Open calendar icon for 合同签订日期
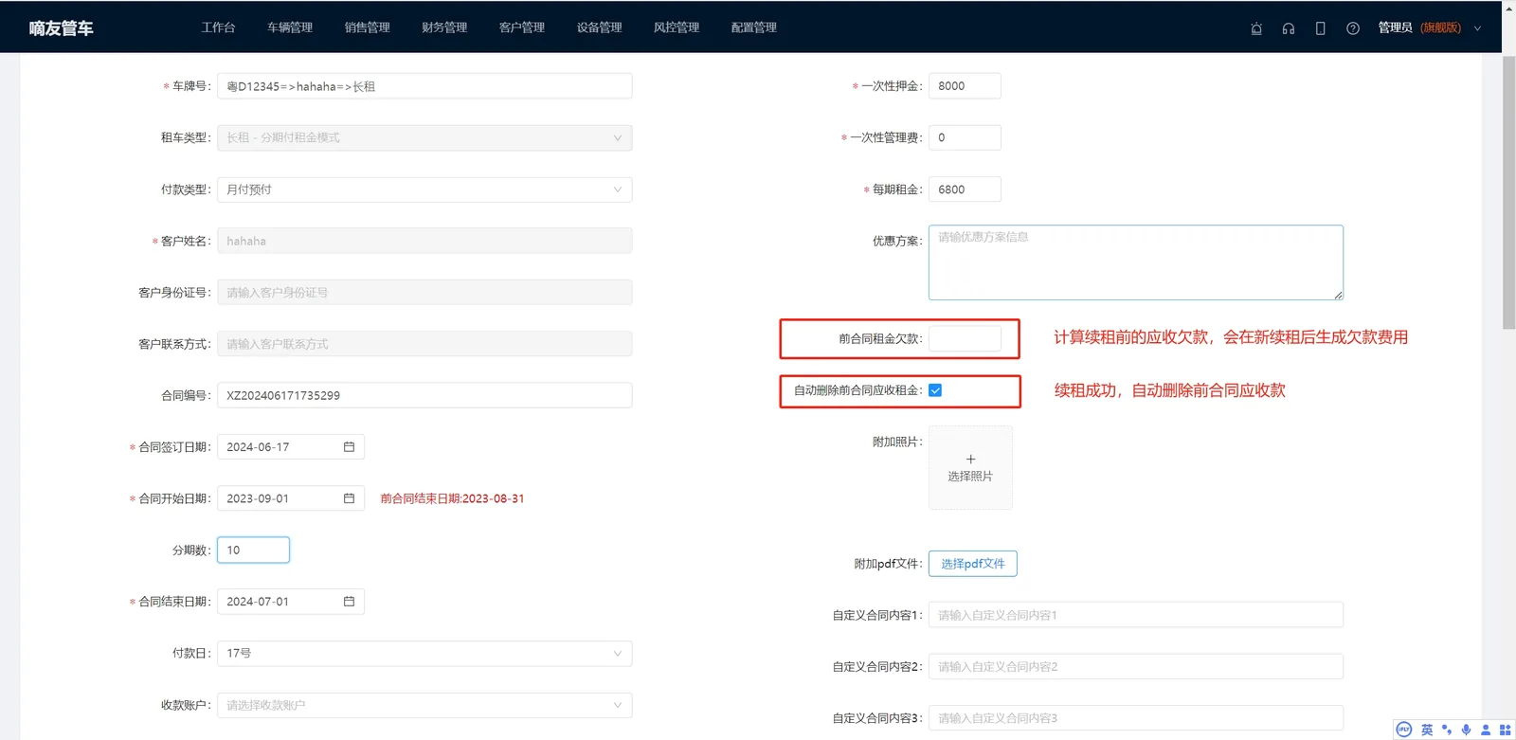The height and width of the screenshot is (740, 1516). [349, 447]
